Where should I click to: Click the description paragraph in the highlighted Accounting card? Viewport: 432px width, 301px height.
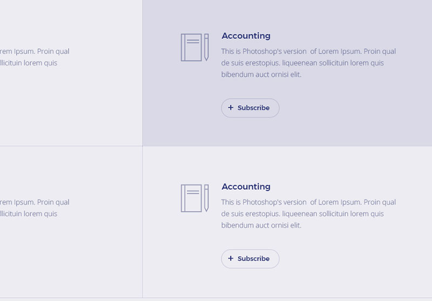(308, 63)
